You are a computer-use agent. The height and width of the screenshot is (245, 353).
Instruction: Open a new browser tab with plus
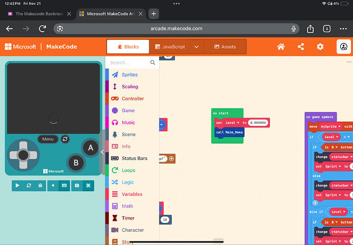(153, 14)
